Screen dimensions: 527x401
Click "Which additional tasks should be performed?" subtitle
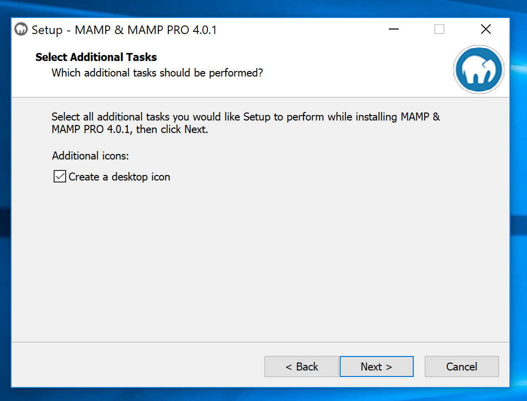point(157,73)
